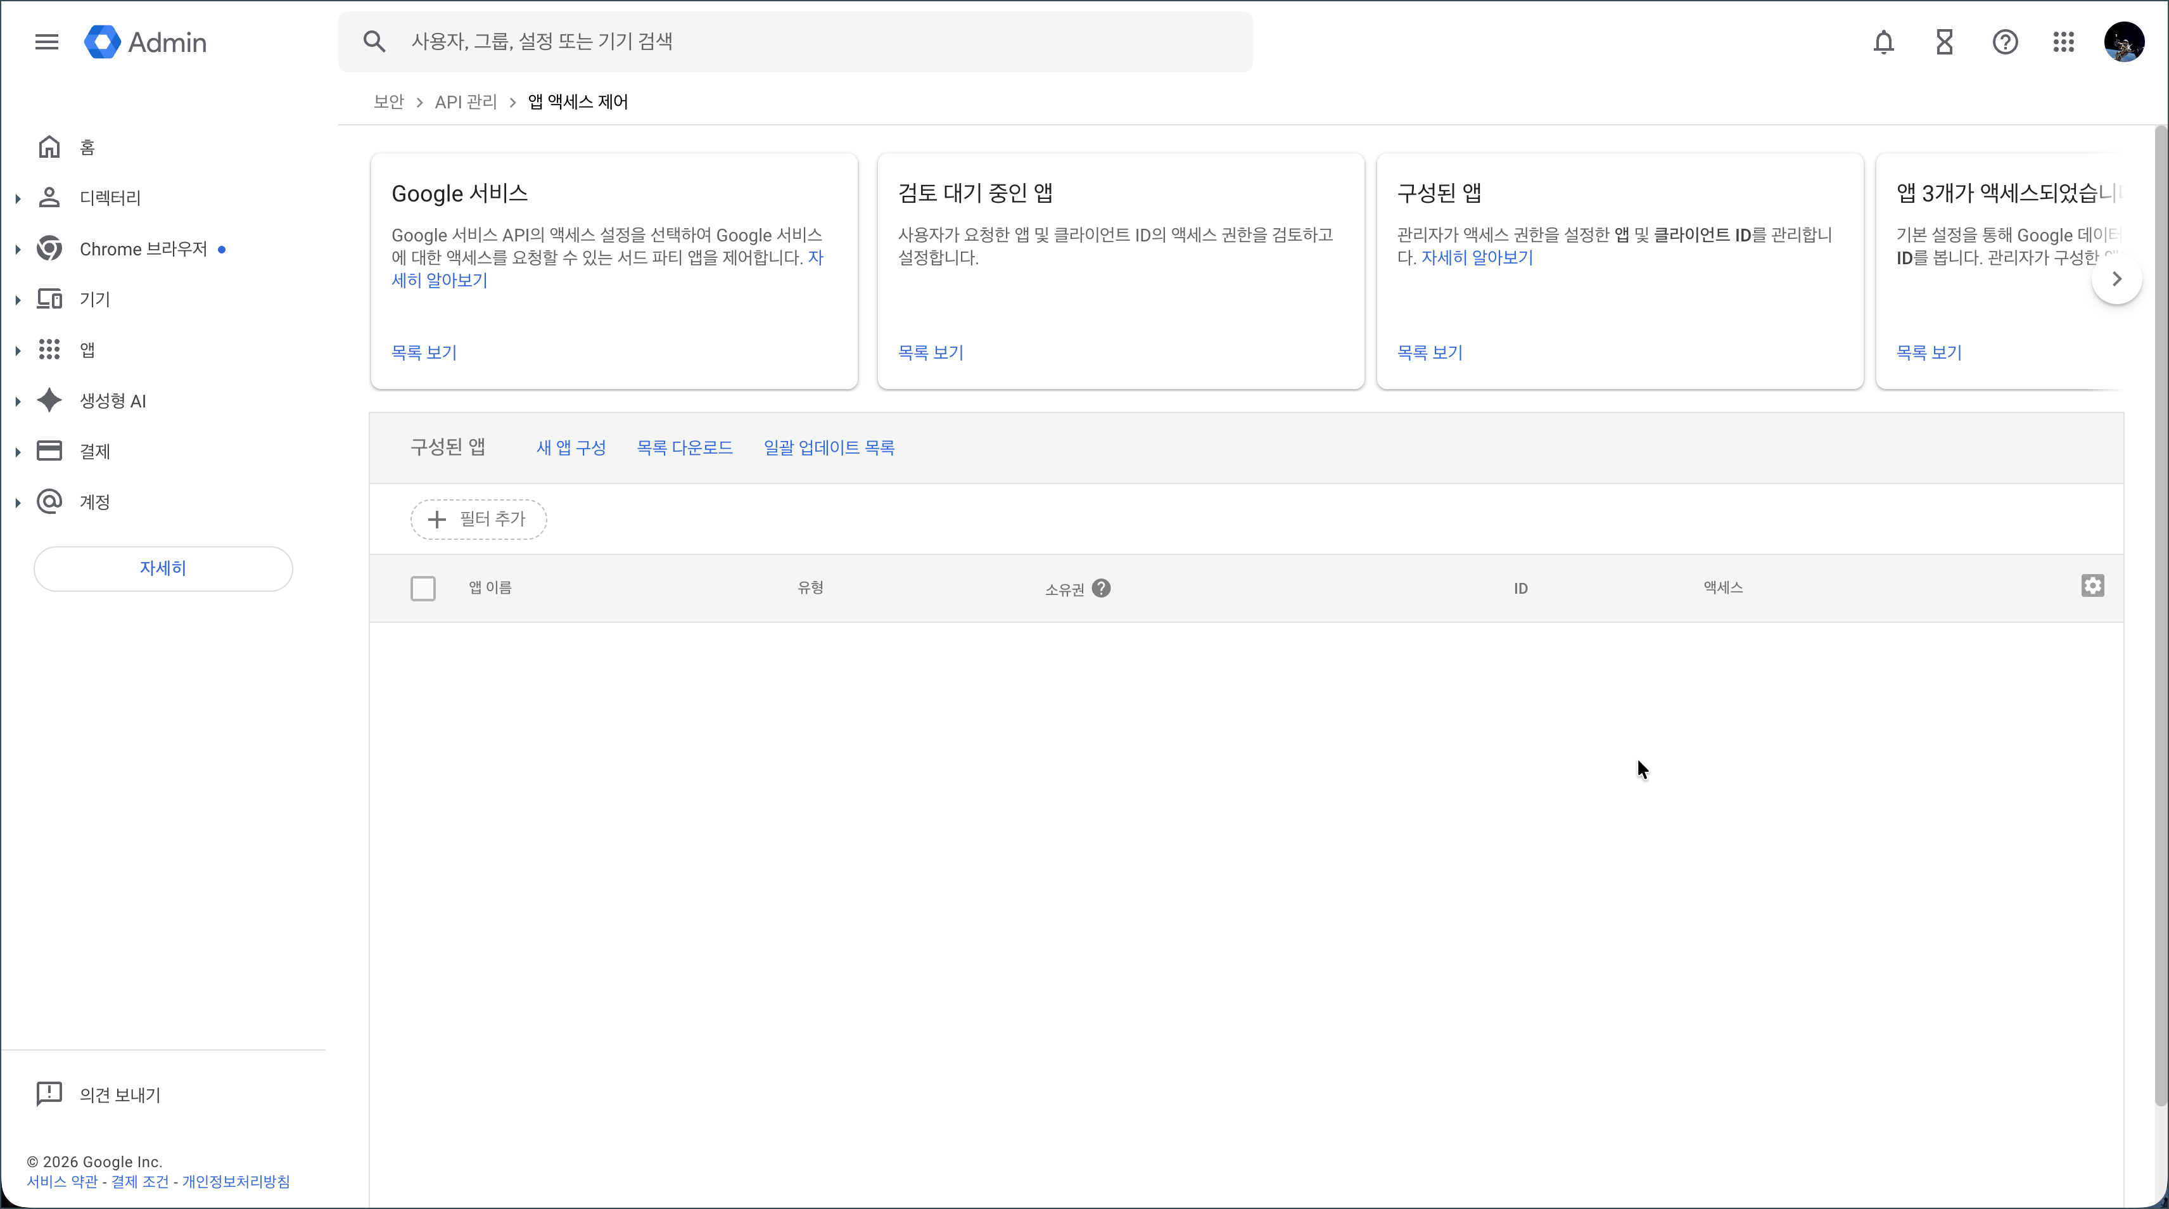
Task: Go to 홈 in the sidebar
Action: pos(87,148)
